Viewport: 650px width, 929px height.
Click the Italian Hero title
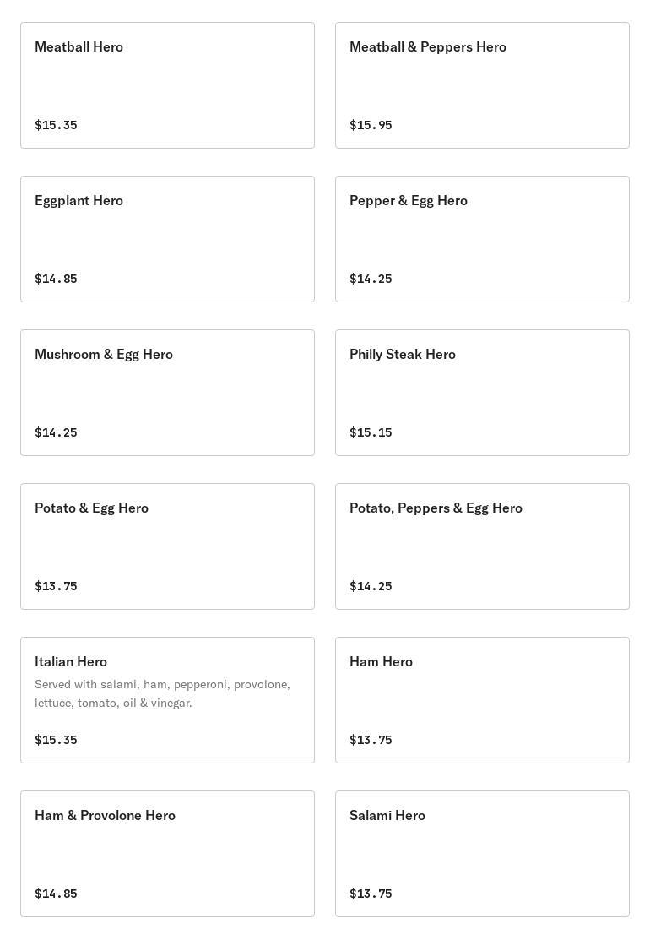point(71,661)
